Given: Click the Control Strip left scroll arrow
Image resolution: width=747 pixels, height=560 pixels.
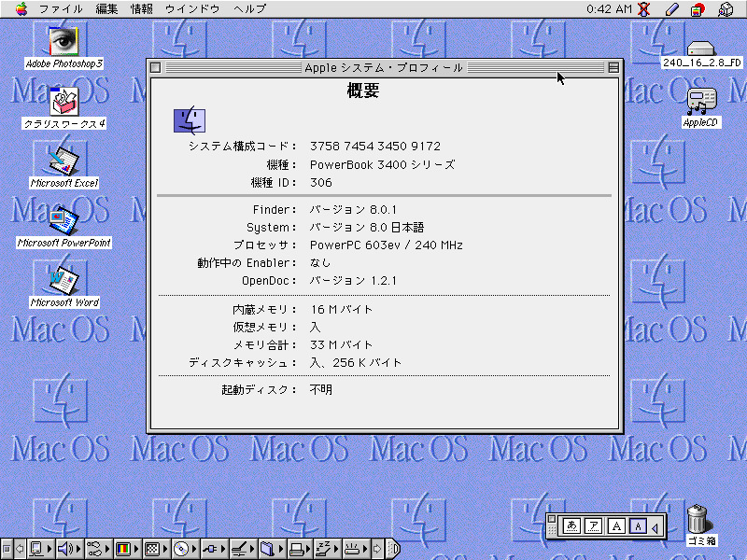Looking at the screenshot, I should point(20,549).
